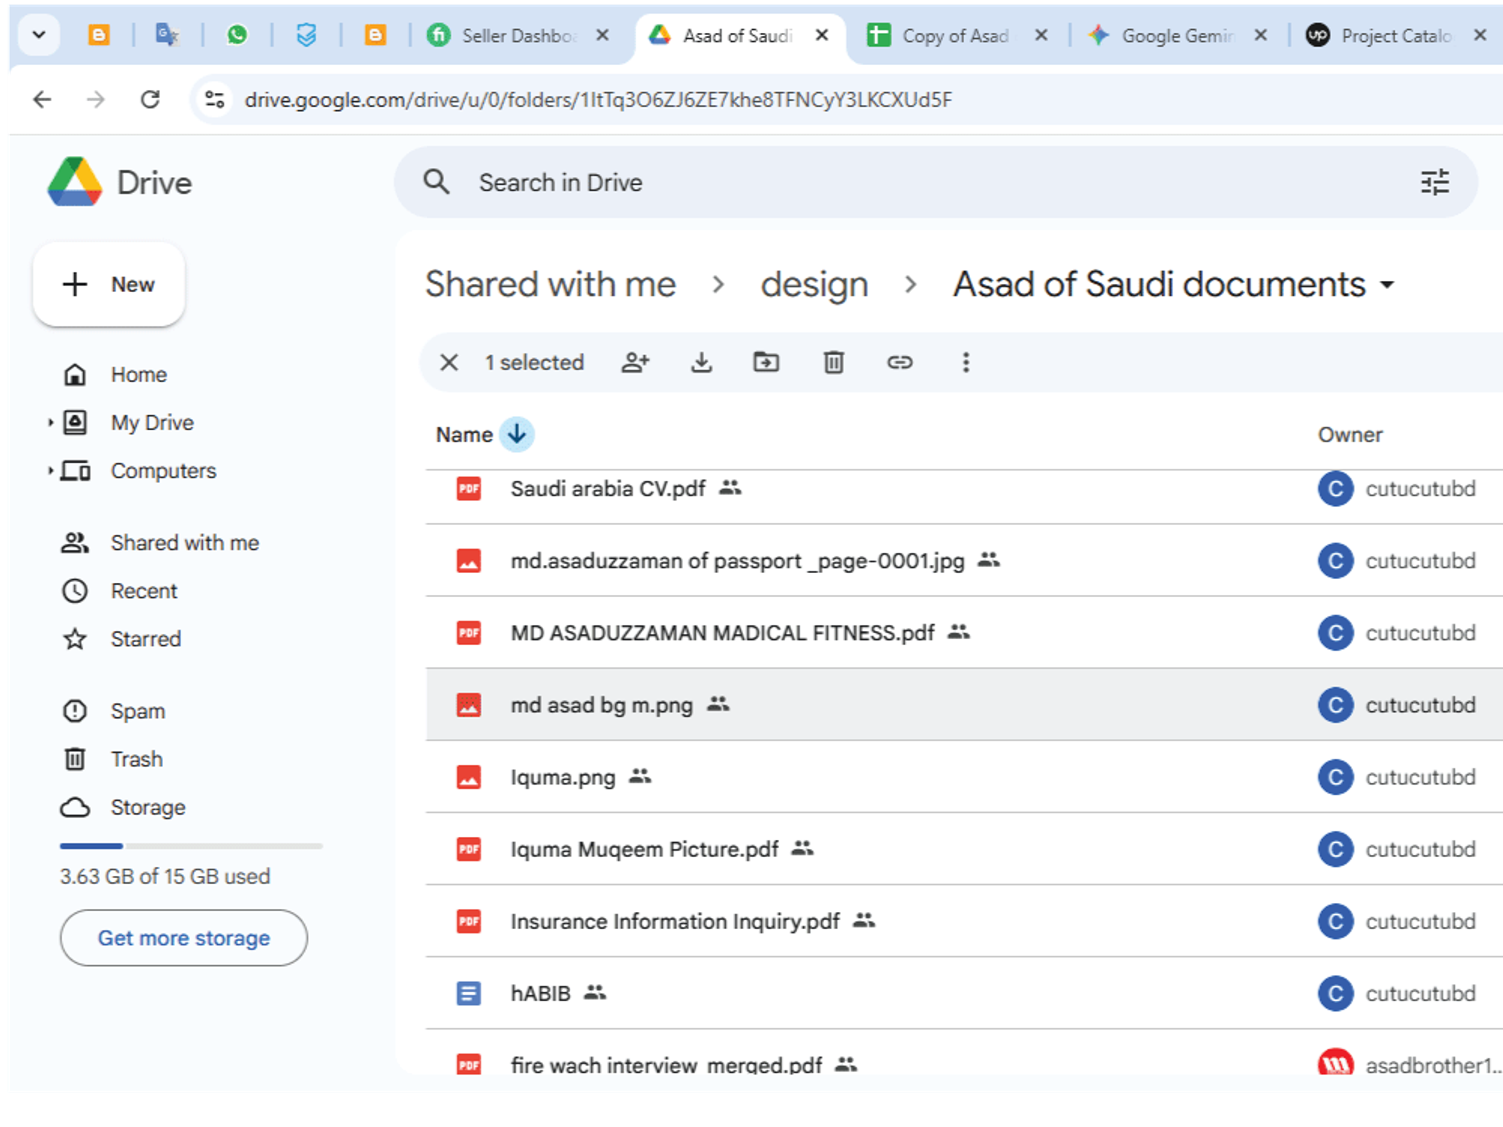Open tab search dropdown in browser

(40, 34)
